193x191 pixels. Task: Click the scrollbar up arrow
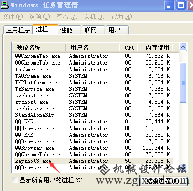click(x=183, y=47)
